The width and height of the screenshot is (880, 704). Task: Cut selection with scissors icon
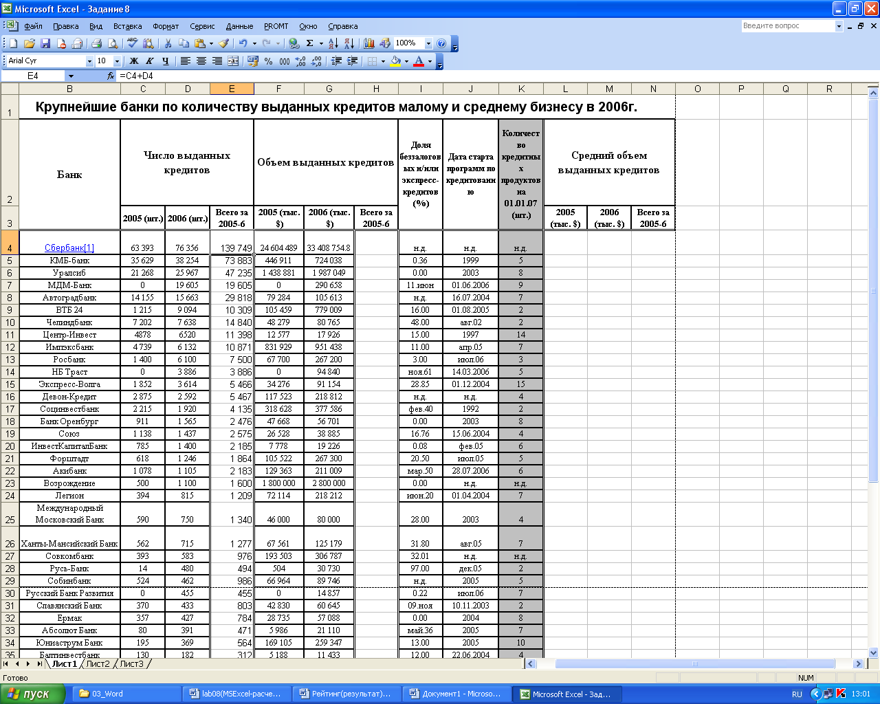[168, 43]
